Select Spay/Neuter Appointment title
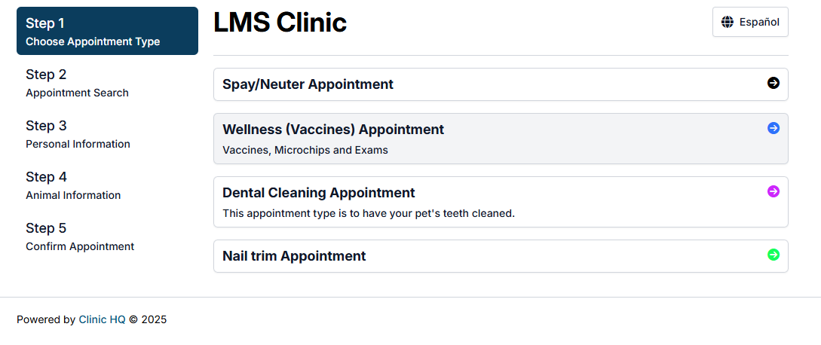Image resolution: width=821 pixels, height=345 pixels. [308, 84]
